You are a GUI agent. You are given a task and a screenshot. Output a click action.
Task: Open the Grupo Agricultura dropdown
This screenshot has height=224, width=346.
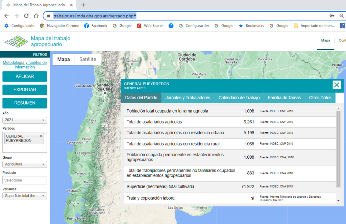click(25, 164)
